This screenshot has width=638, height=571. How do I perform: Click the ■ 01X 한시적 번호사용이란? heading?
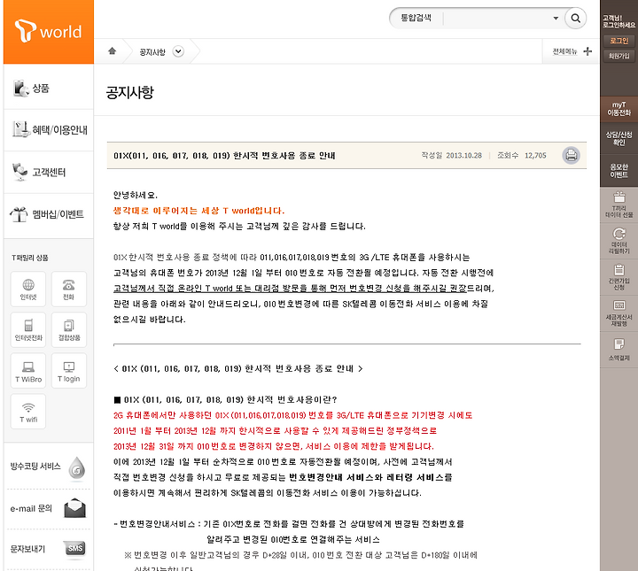tap(225, 400)
